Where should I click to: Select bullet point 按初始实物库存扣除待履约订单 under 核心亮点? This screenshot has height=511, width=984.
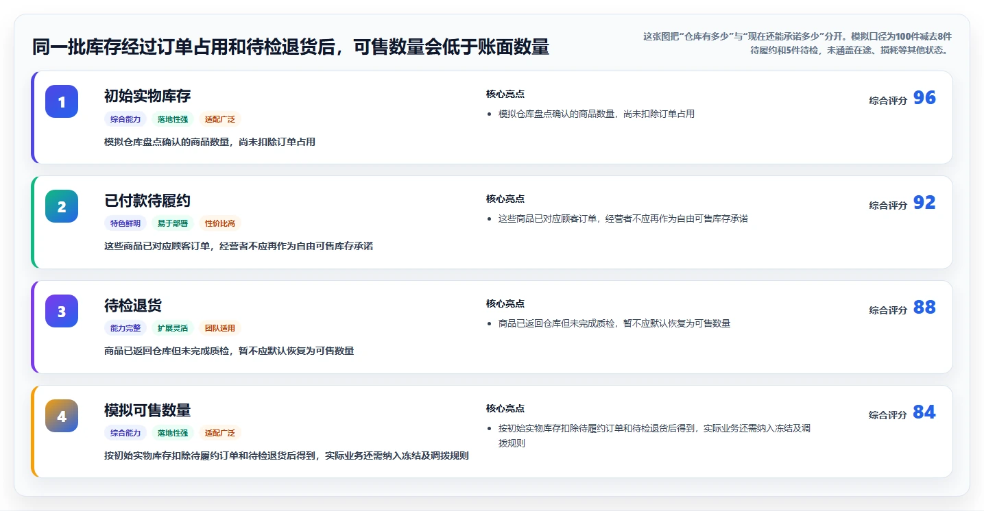(x=655, y=436)
